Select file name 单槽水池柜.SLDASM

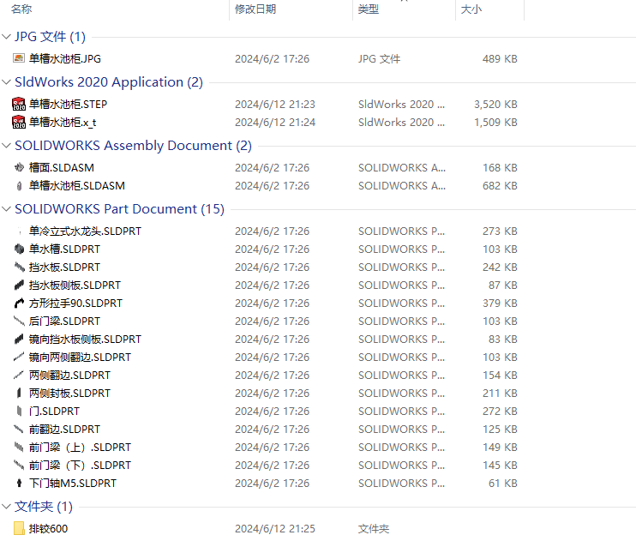(x=76, y=186)
